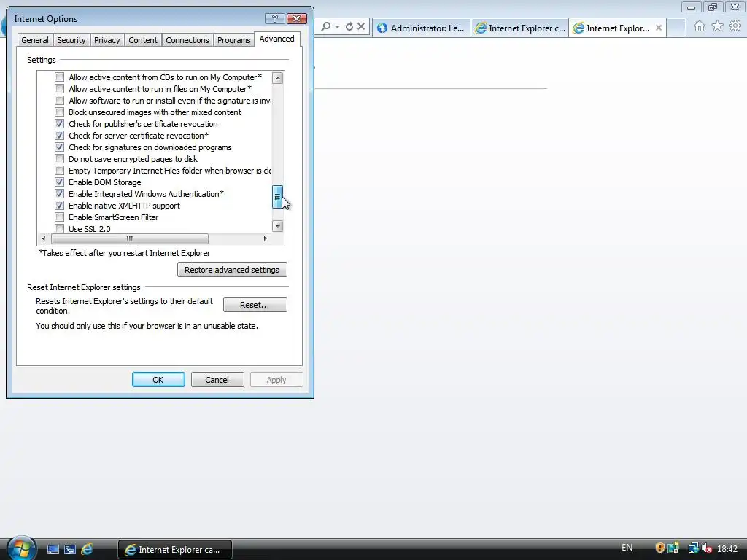747x560 pixels.
Task: Switch to the General tab
Action: 35,40
